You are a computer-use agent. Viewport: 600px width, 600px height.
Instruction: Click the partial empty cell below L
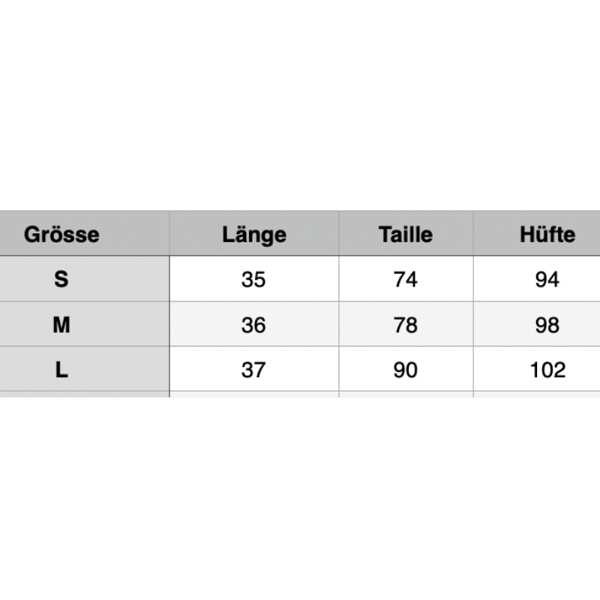tap(84, 394)
